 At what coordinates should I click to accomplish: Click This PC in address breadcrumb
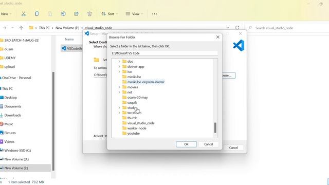(44, 28)
